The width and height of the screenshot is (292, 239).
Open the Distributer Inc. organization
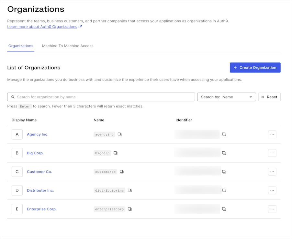[x=40, y=190]
